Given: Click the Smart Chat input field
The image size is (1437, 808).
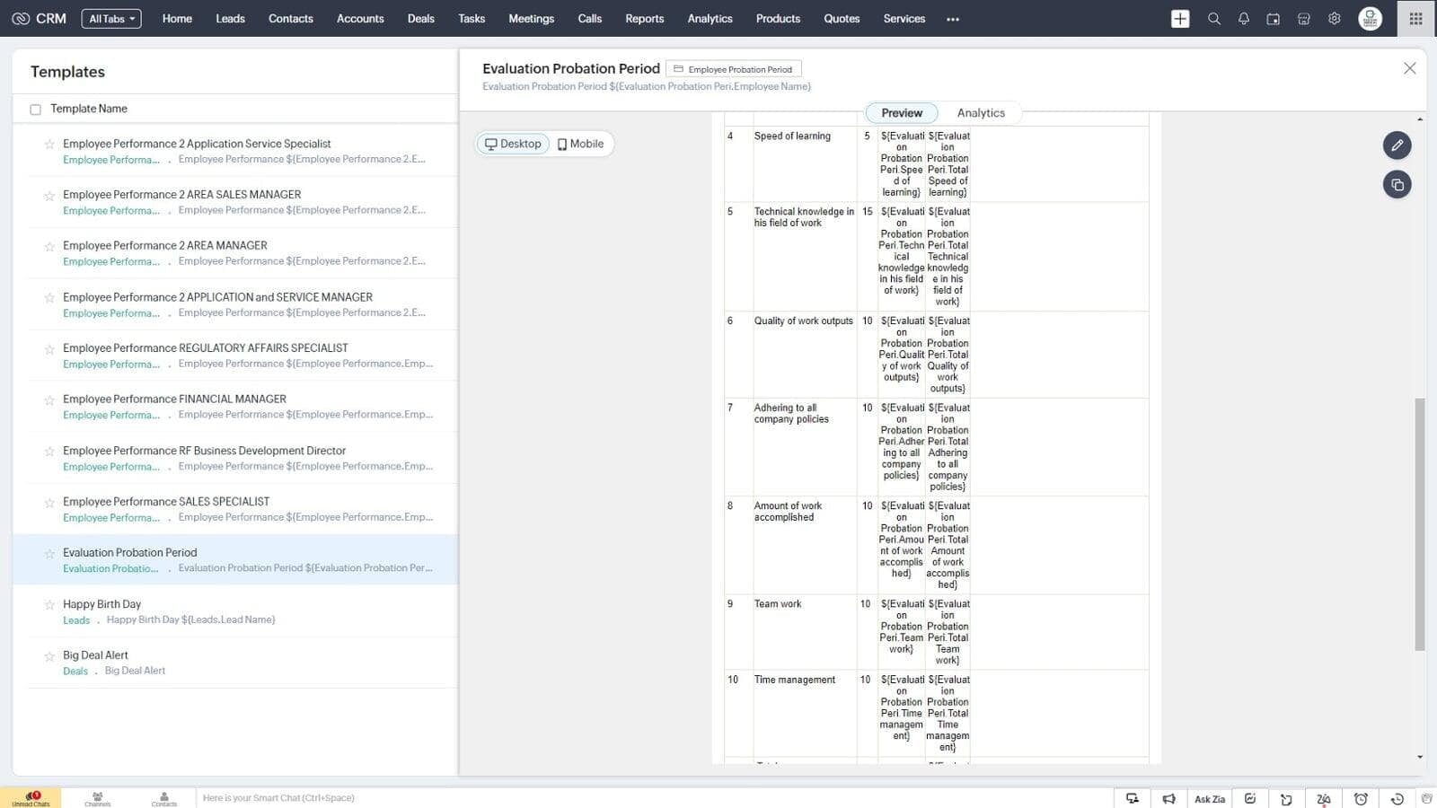Looking at the screenshot, I should 656,798.
